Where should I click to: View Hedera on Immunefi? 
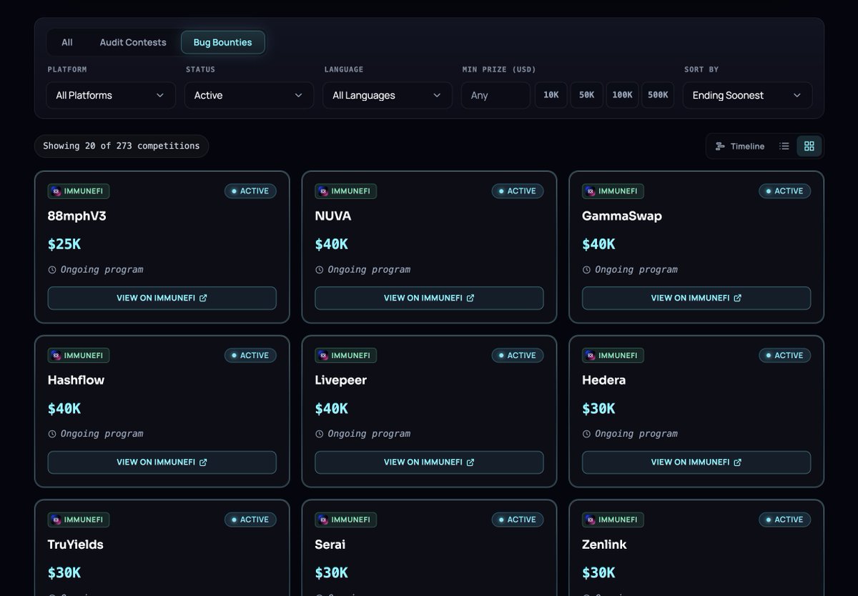(696, 462)
